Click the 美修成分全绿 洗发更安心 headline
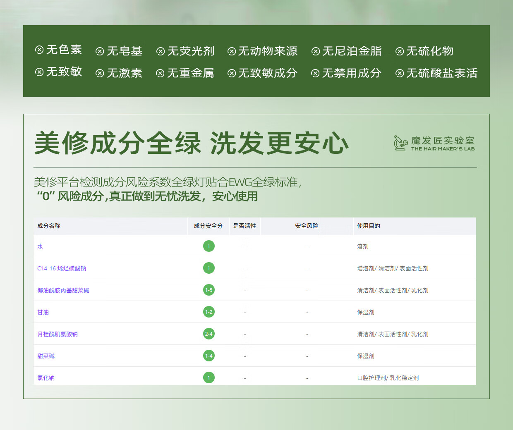 click(192, 143)
